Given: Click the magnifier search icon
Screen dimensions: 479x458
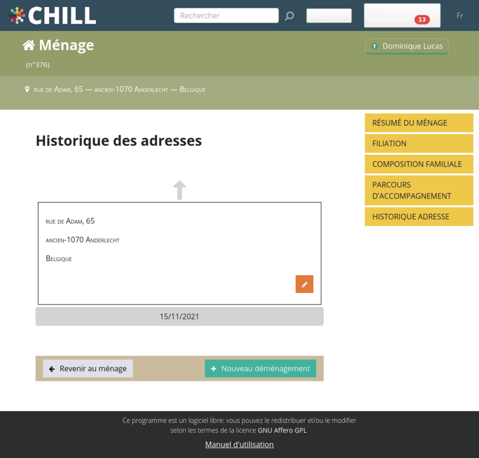Looking at the screenshot, I should click(x=289, y=16).
